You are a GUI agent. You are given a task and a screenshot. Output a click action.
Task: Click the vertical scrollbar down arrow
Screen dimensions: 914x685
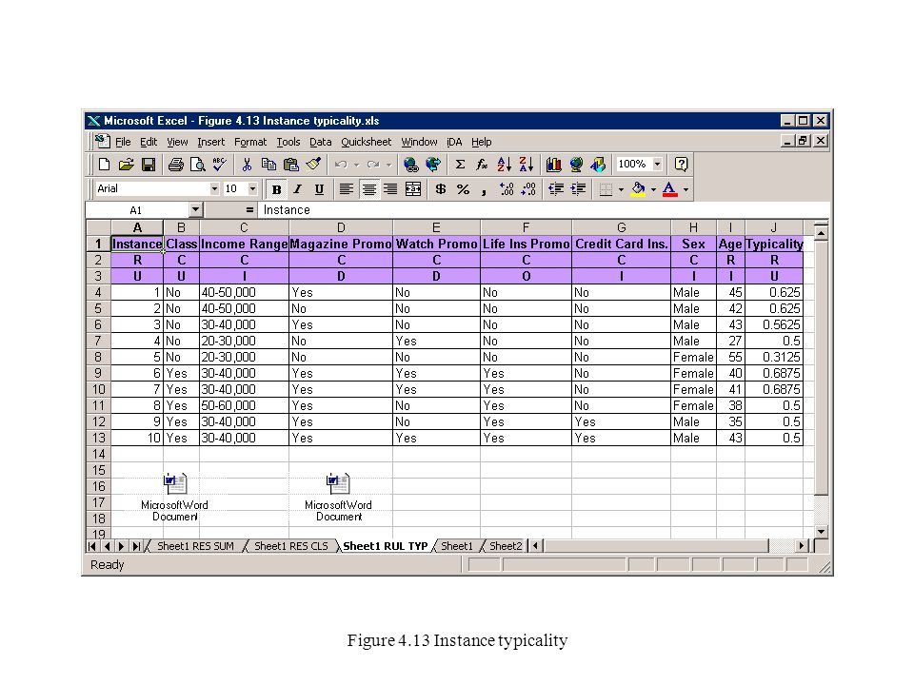pyautogui.click(x=821, y=532)
